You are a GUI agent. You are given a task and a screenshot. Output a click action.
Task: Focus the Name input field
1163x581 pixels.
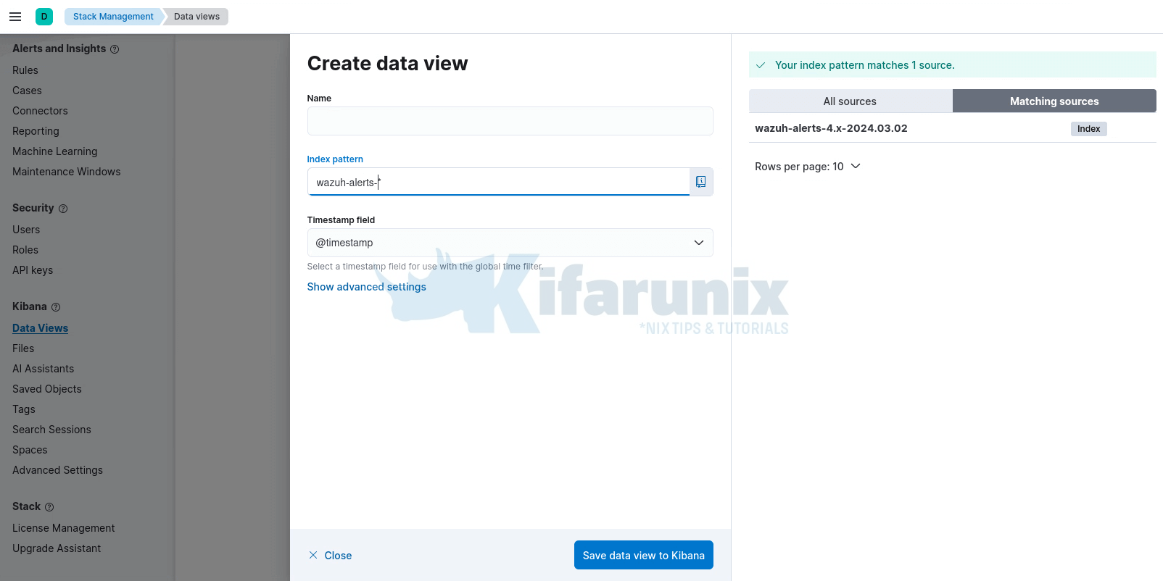[x=510, y=121]
